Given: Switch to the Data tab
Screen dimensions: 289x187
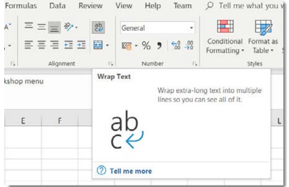Looking at the screenshot, I should pyautogui.click(x=57, y=6).
